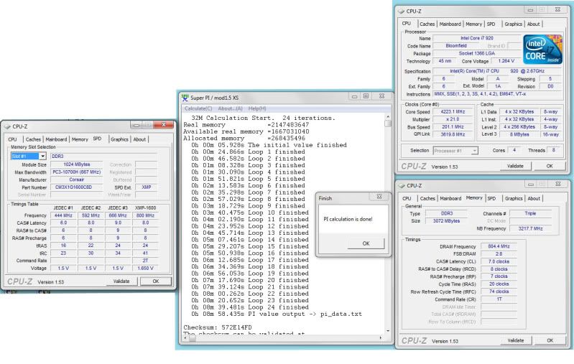Viewport: 574px width, 364px height.
Task: Click the Super PI horizontal scrollbar track
Action: point(287,337)
